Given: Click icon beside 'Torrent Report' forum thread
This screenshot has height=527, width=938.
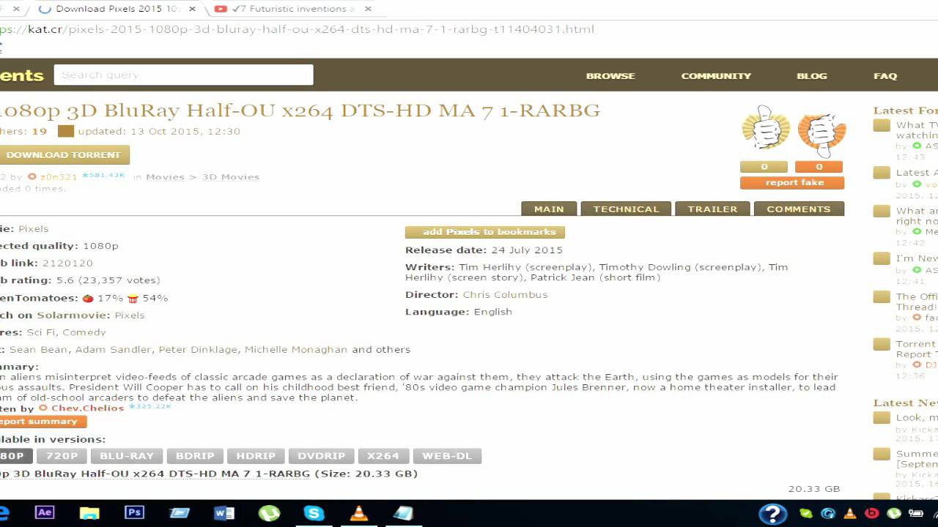Looking at the screenshot, I should pos(882,344).
